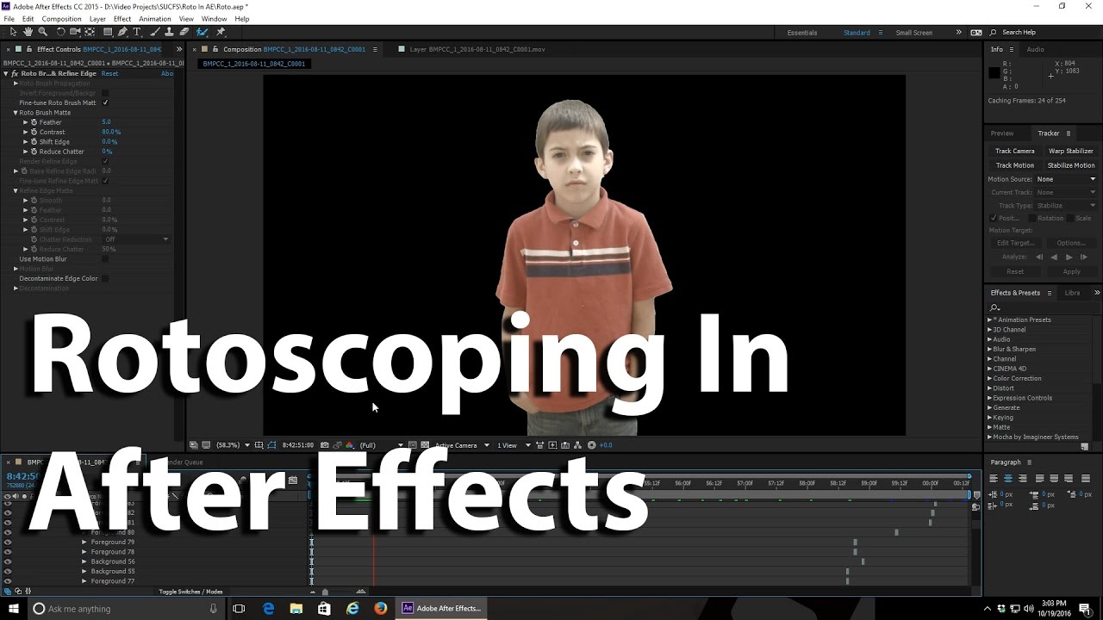Select the Pan Behind anchor point tool
This screenshot has height=620, width=1103.
(90, 32)
